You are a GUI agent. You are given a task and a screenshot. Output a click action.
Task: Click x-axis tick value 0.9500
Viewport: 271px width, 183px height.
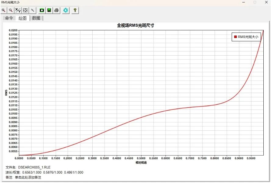tap(251, 158)
